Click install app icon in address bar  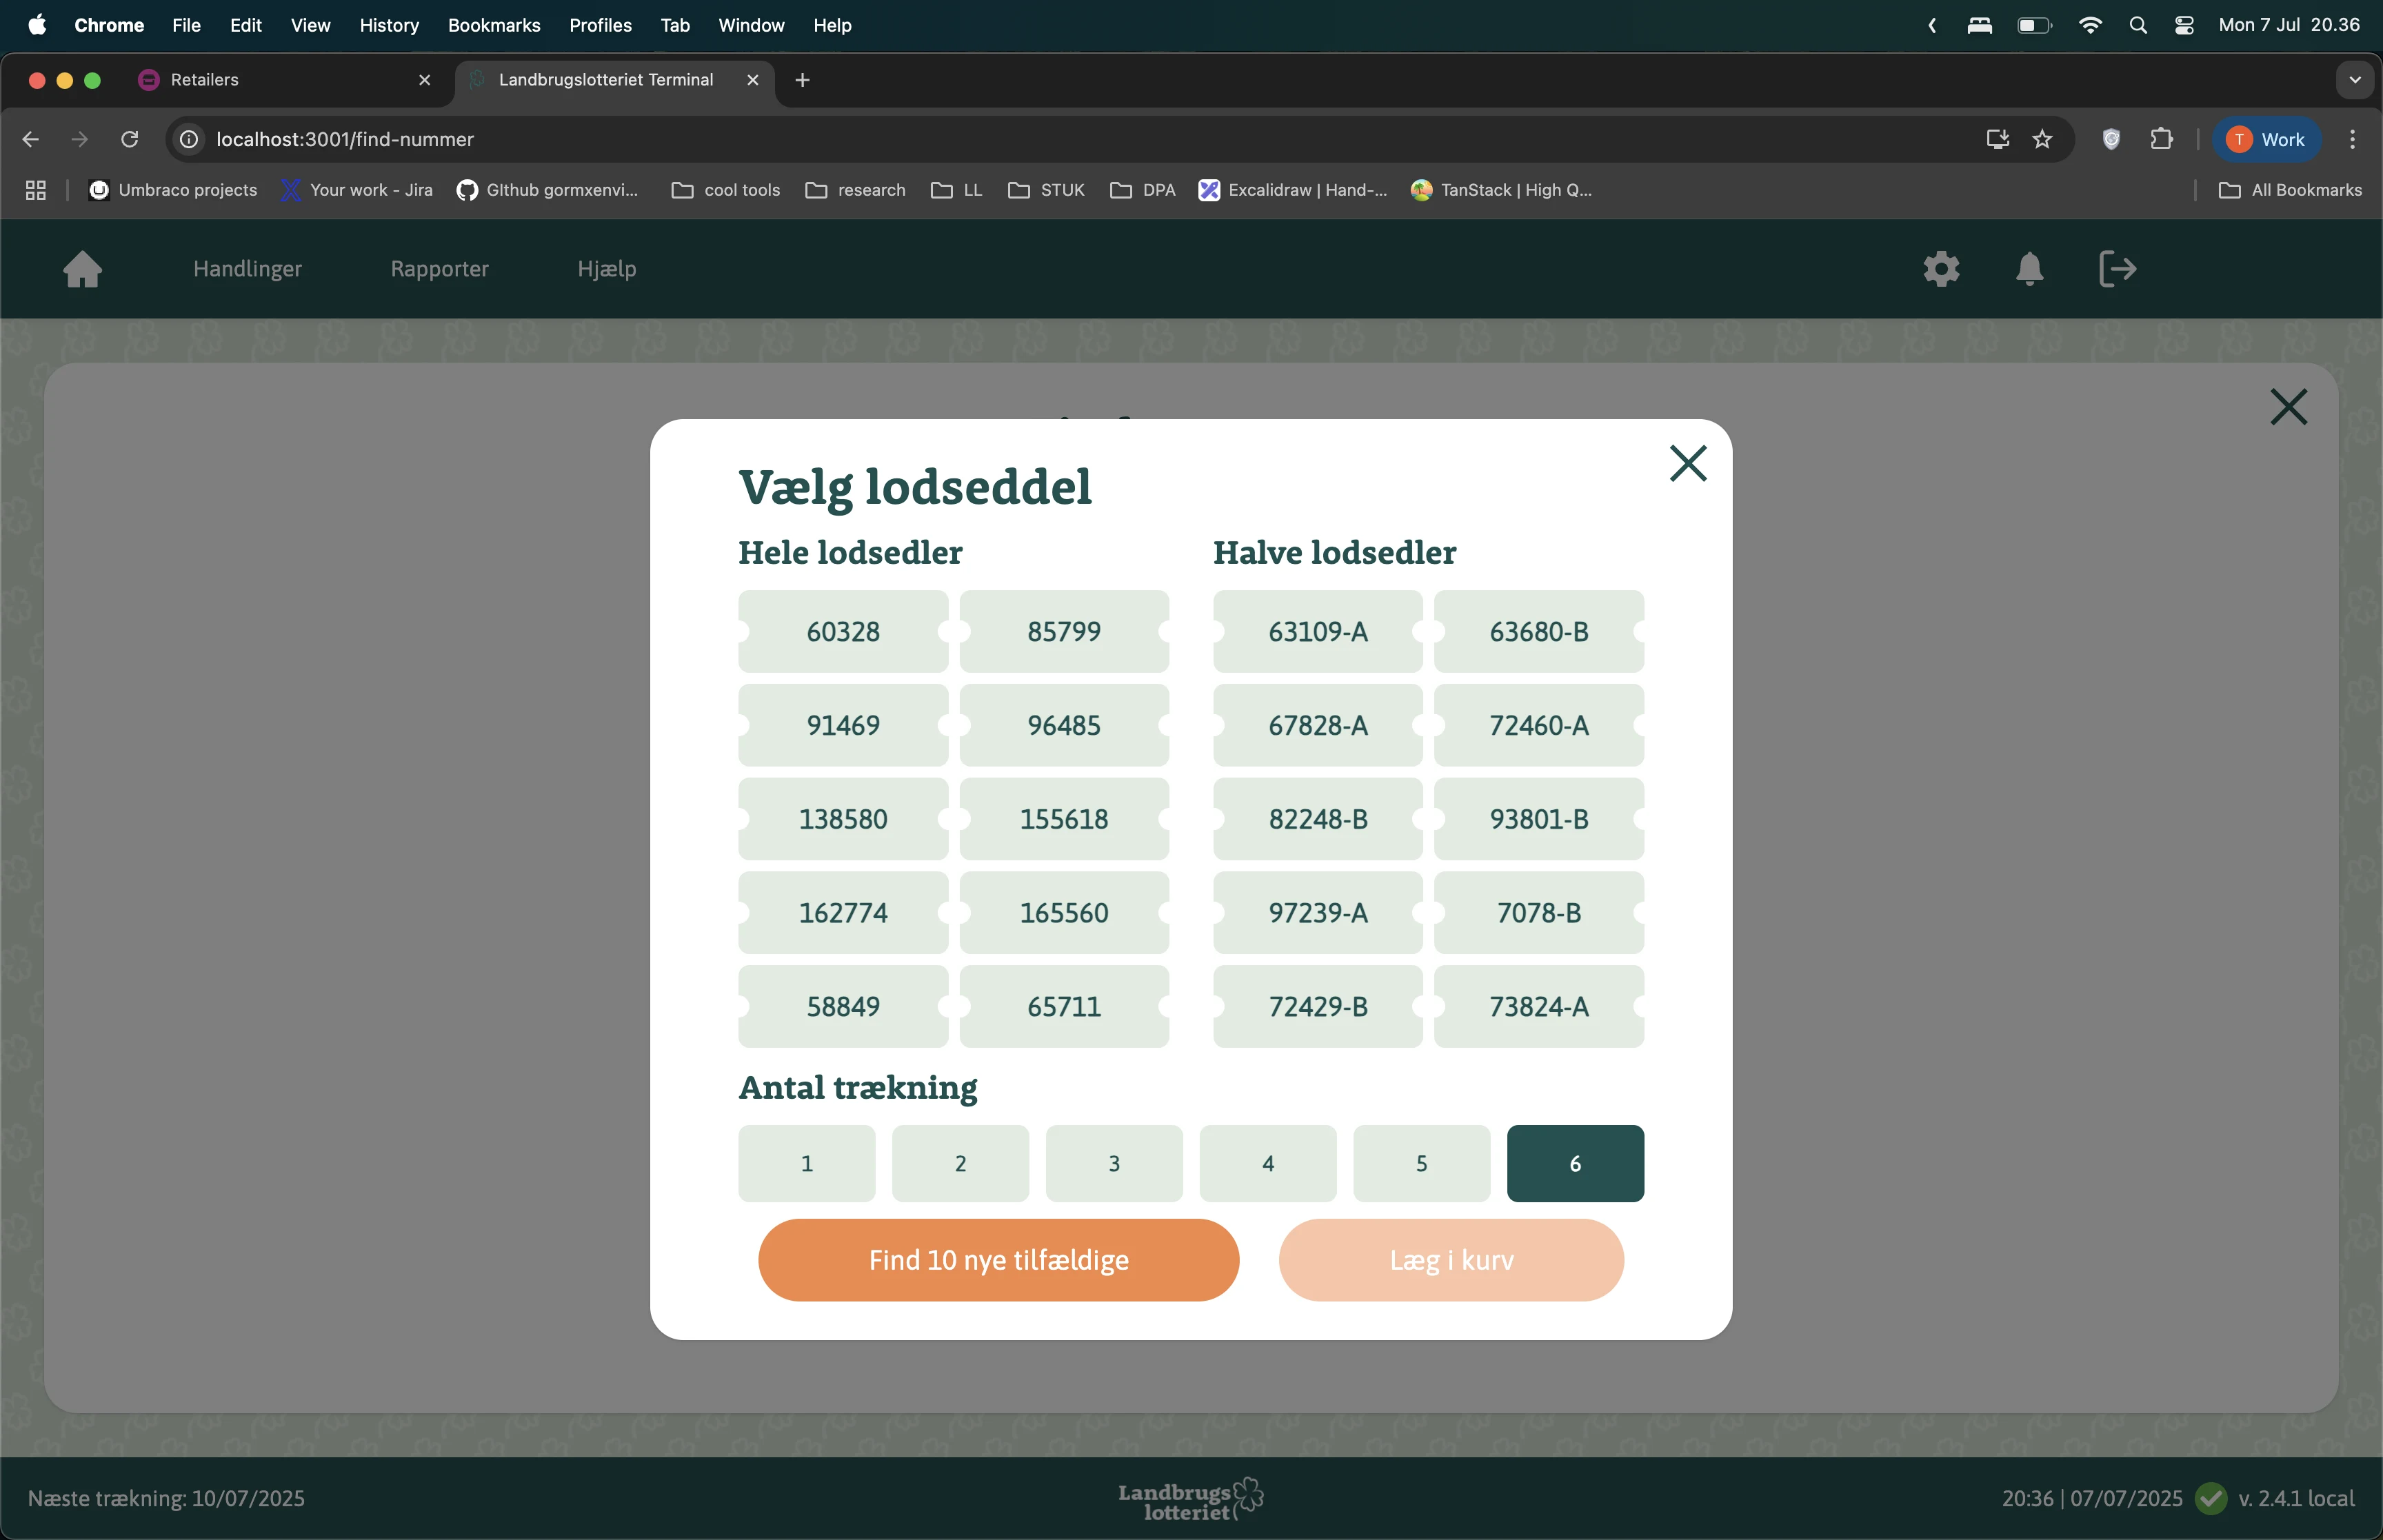(x=1997, y=139)
